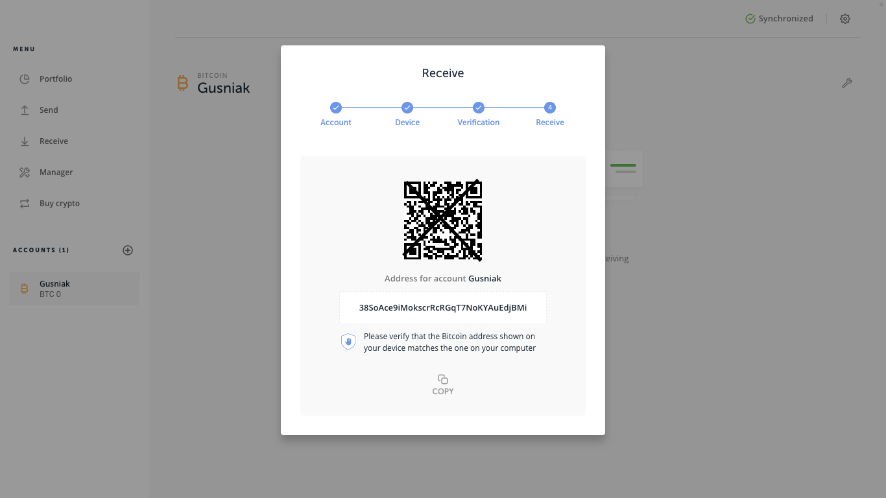Go to Account step checkmark
Screen dimensions: 886x498
tap(335, 108)
